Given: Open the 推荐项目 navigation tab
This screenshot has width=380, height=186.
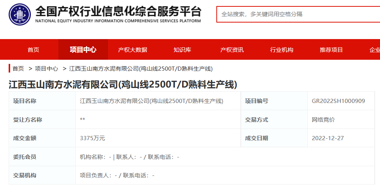Looking at the screenshot, I should click(331, 50).
